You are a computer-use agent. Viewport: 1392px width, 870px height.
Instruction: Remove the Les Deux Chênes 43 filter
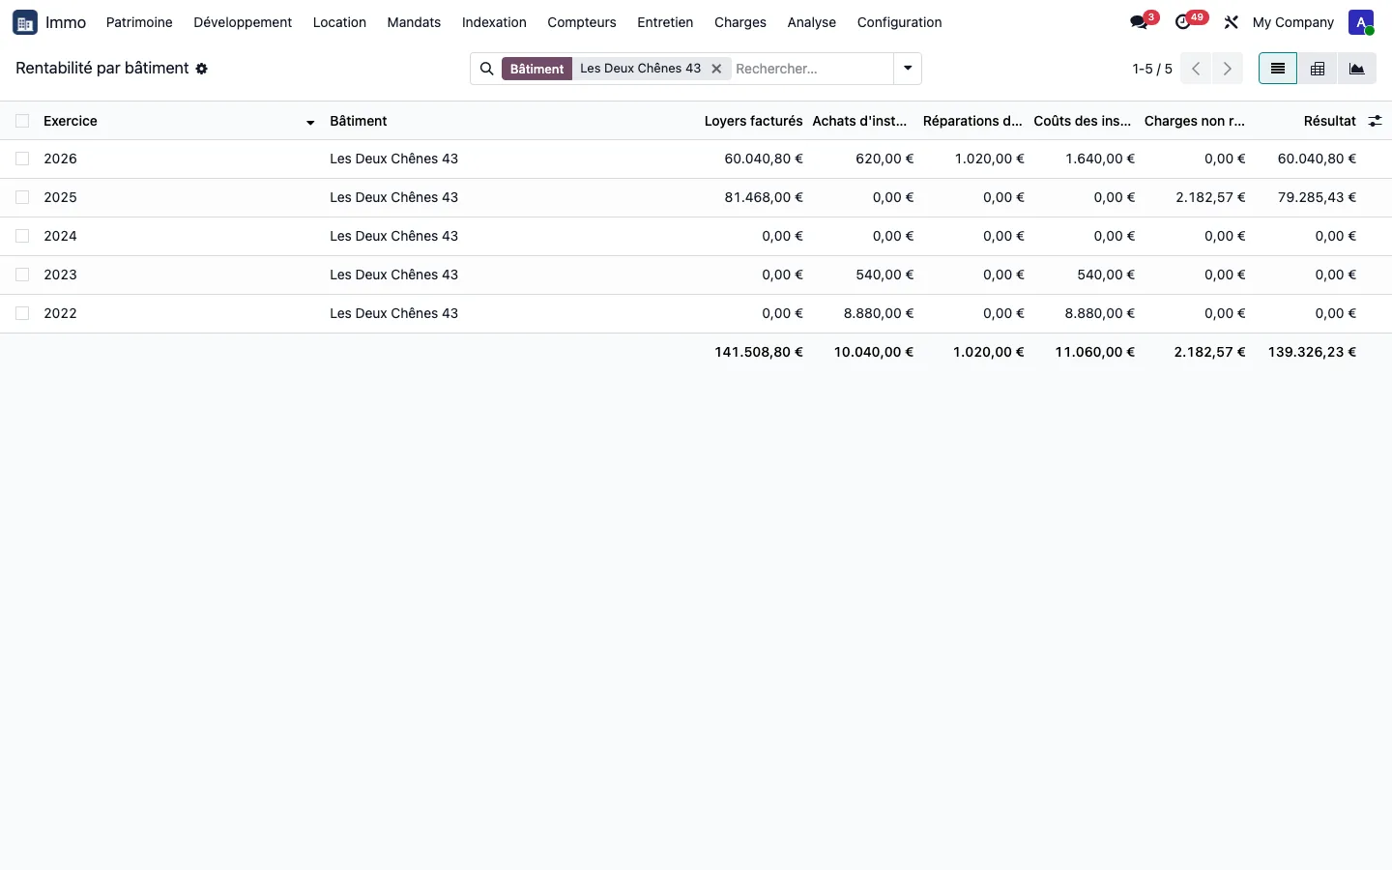716,69
